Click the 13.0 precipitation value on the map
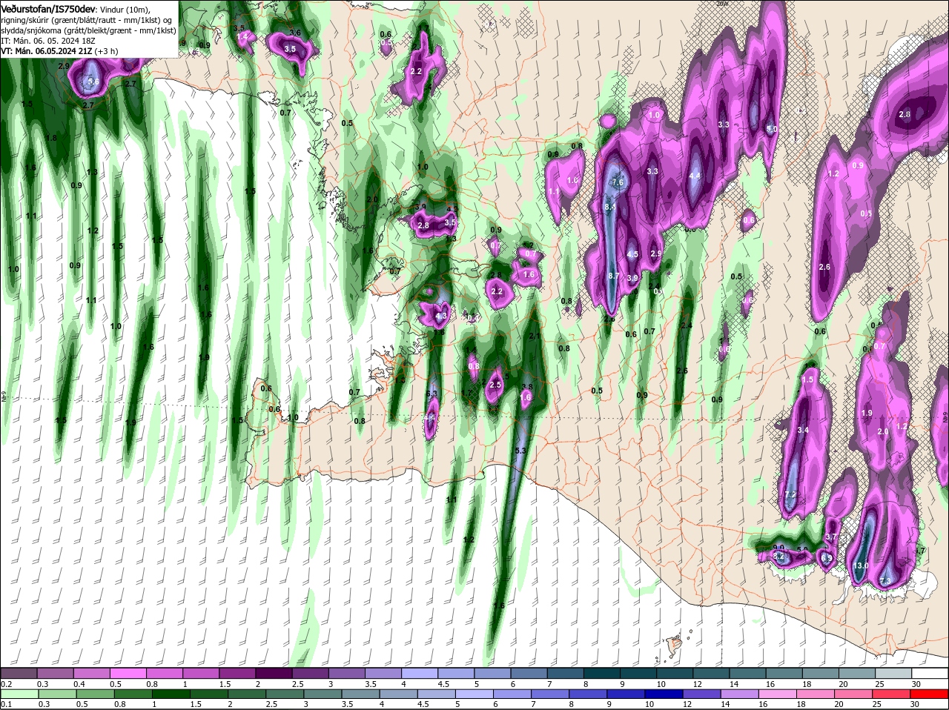Screen dimensions: 949x710 861,565
